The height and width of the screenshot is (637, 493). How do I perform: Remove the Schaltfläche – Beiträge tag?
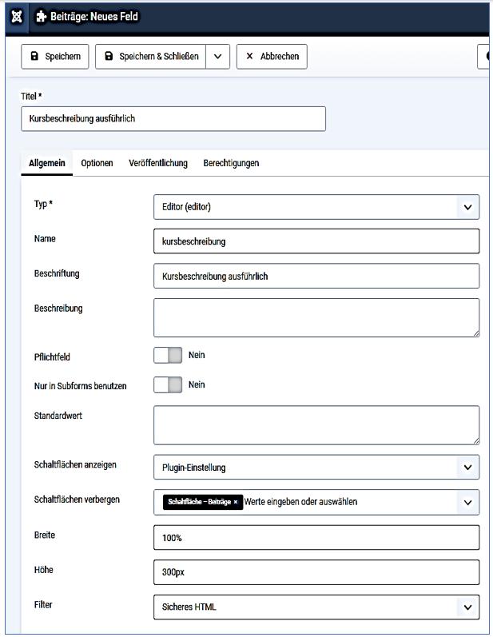pos(235,502)
